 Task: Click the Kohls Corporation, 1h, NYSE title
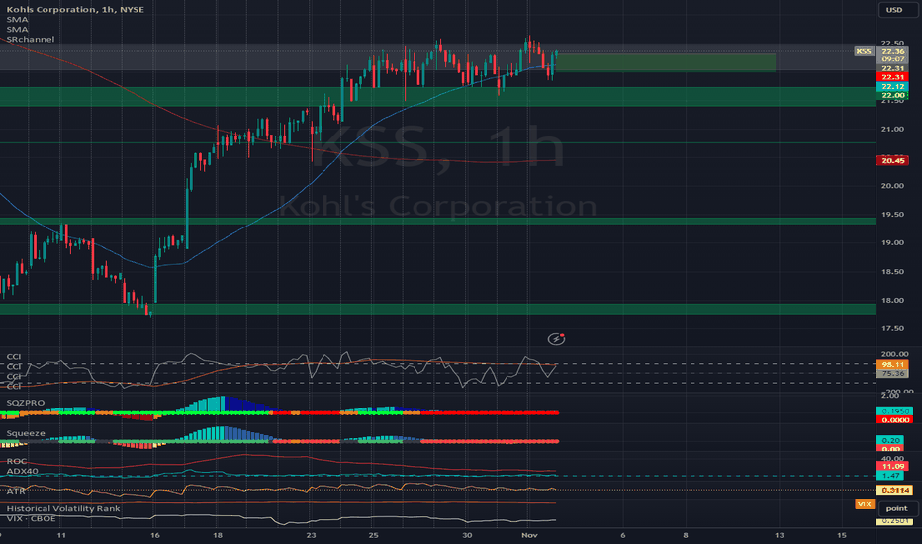75,10
